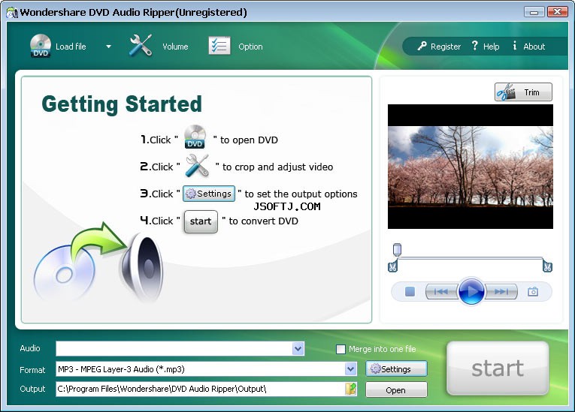Click the playback timeline track
Image resolution: width=575 pixels, height=412 pixels.
[x=470, y=259]
